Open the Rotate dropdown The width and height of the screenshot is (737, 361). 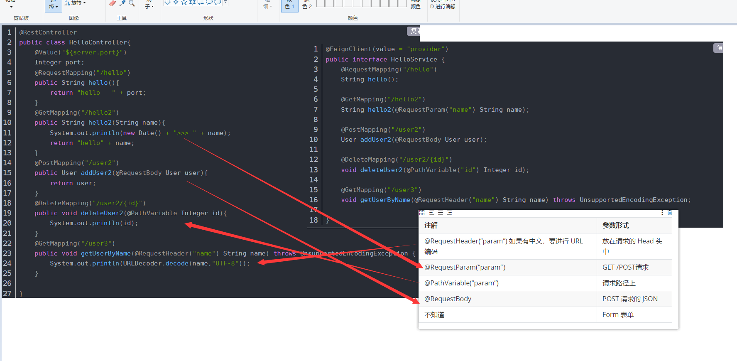point(76,3)
